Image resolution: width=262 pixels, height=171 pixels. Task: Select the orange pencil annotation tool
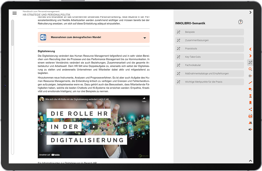[250, 83]
